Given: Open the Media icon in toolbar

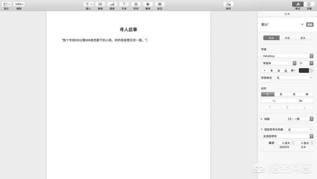Looking at the screenshot, I should click(x=148, y=4).
